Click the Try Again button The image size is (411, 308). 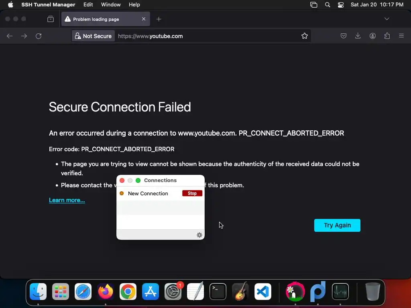click(x=337, y=225)
